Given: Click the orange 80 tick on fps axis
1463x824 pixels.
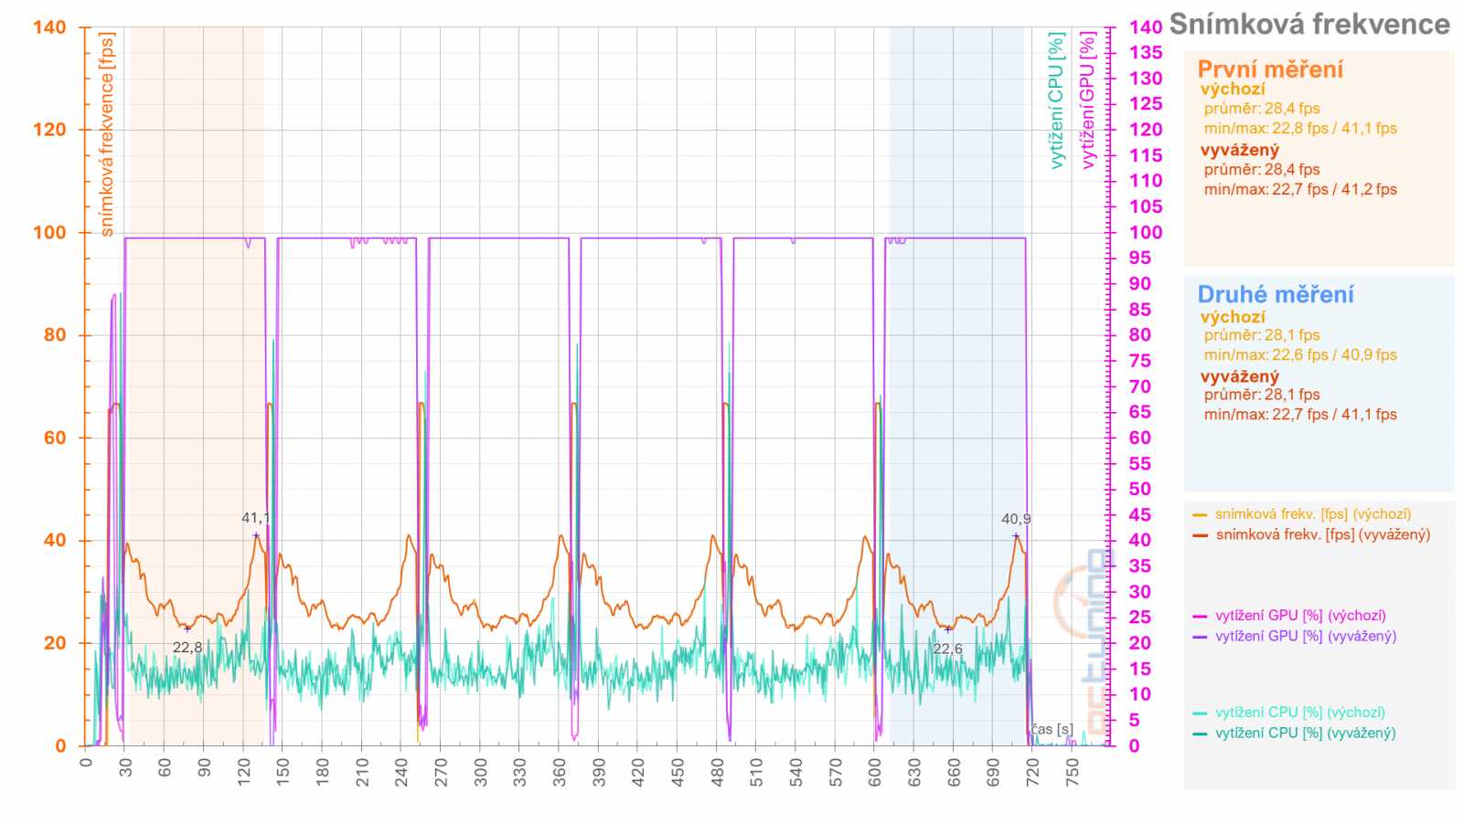Looking at the screenshot, I should click(55, 335).
